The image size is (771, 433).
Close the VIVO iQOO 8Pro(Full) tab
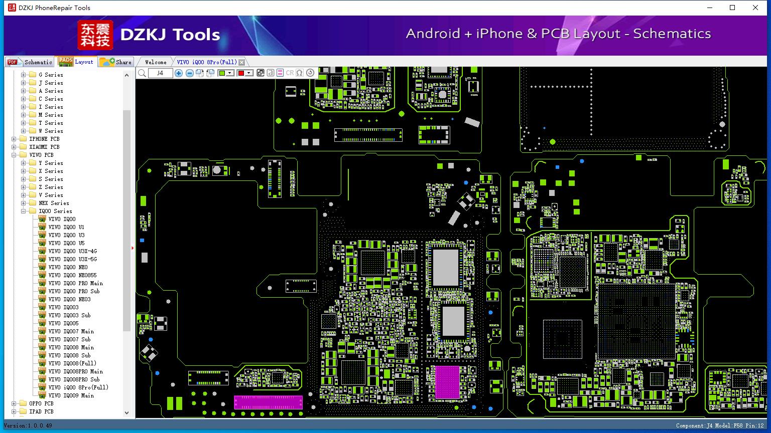click(242, 62)
